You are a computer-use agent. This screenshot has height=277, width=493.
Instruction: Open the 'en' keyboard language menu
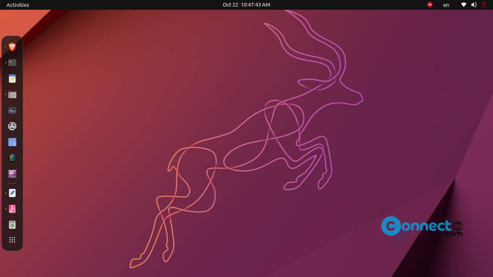(446, 5)
